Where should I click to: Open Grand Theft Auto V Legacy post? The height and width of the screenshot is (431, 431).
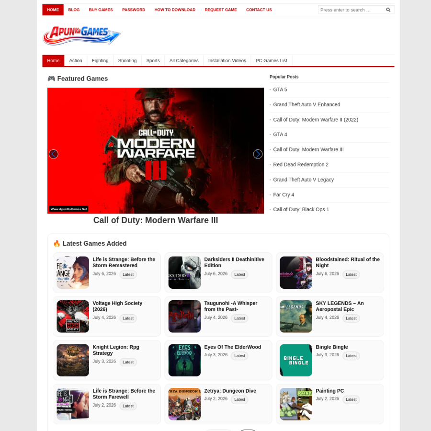303,180
